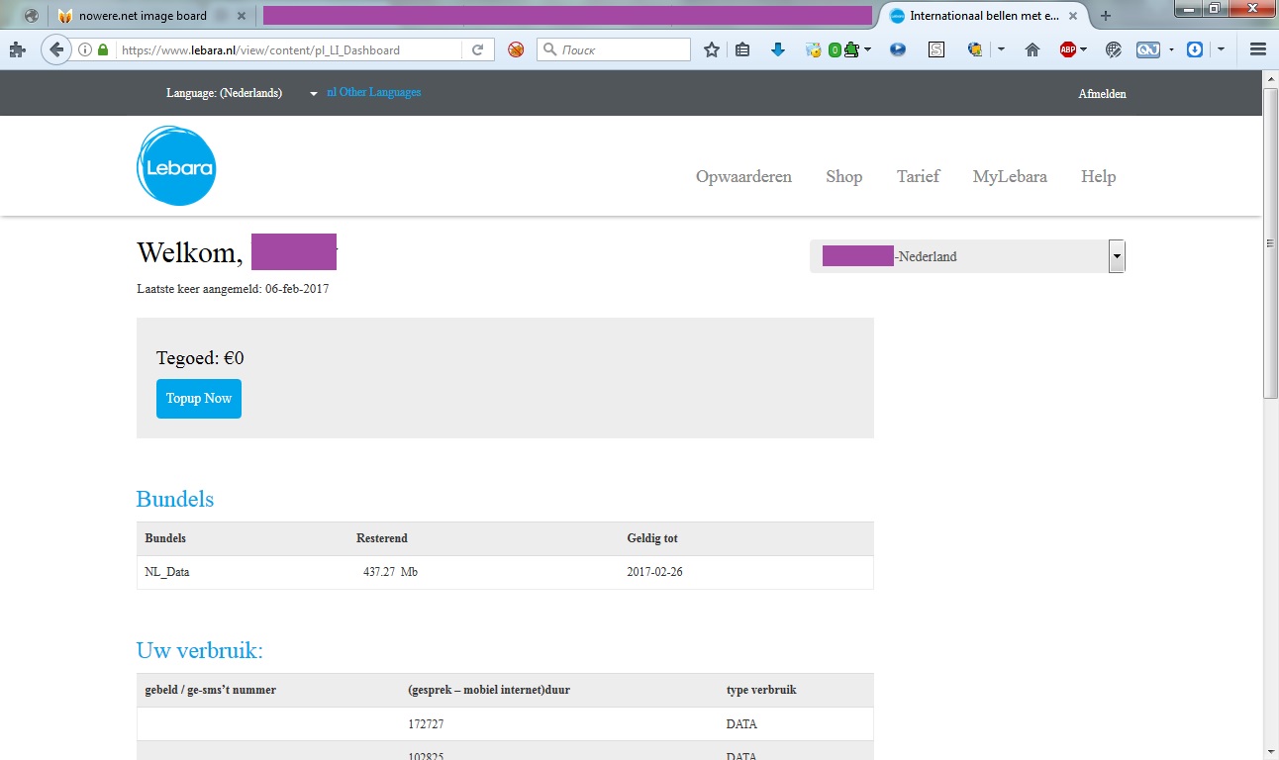Click the Tegoed: €0 balance text
This screenshot has height=760, width=1279.
point(200,358)
